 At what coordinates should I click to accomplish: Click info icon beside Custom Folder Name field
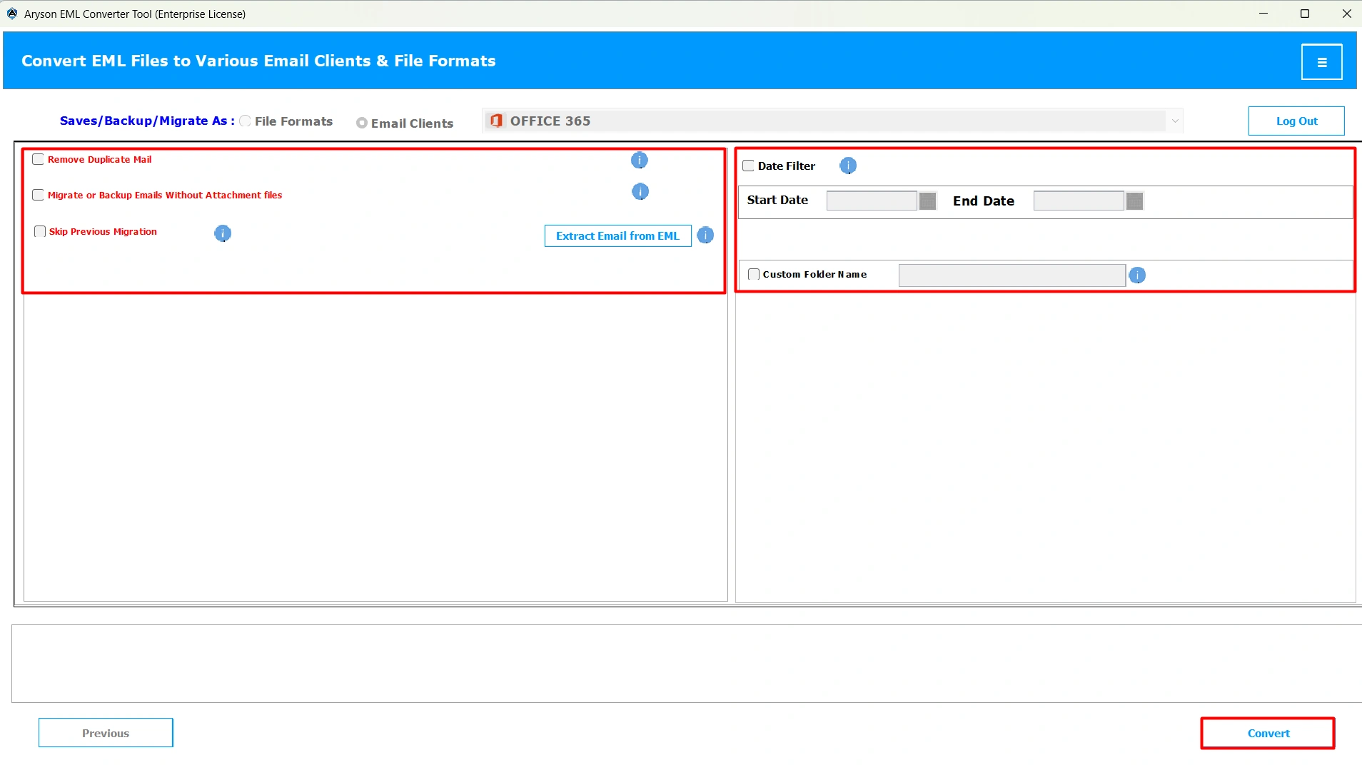(1137, 275)
